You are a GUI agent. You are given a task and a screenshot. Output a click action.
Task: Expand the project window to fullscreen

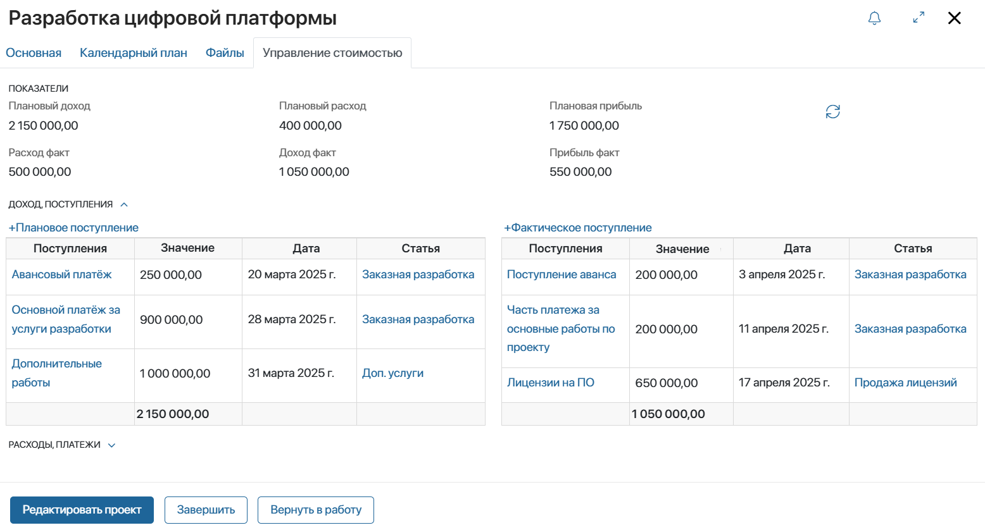click(x=918, y=18)
